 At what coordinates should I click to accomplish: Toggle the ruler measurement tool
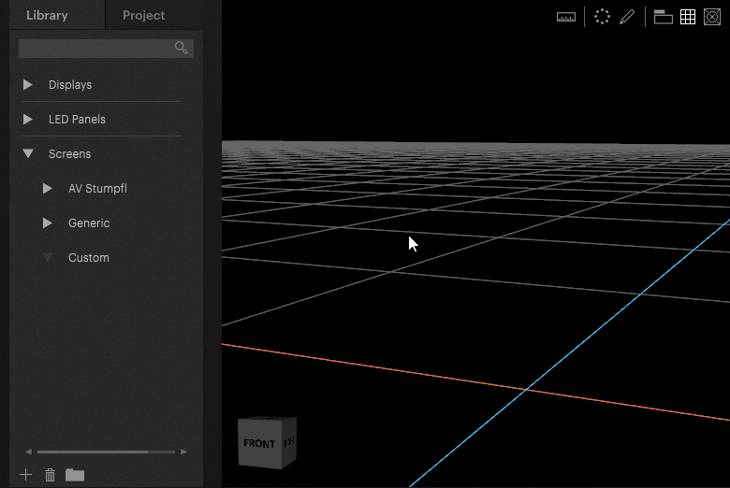[566, 18]
